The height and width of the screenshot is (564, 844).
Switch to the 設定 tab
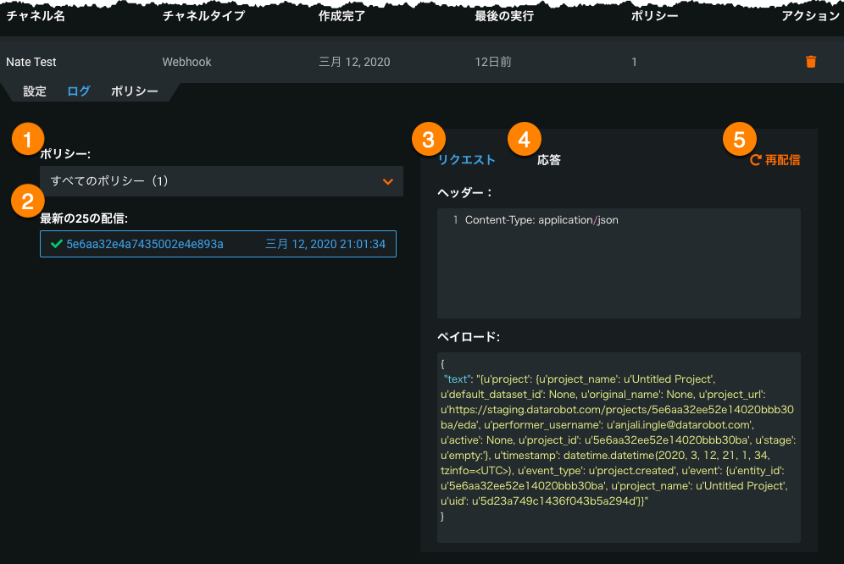[35, 91]
